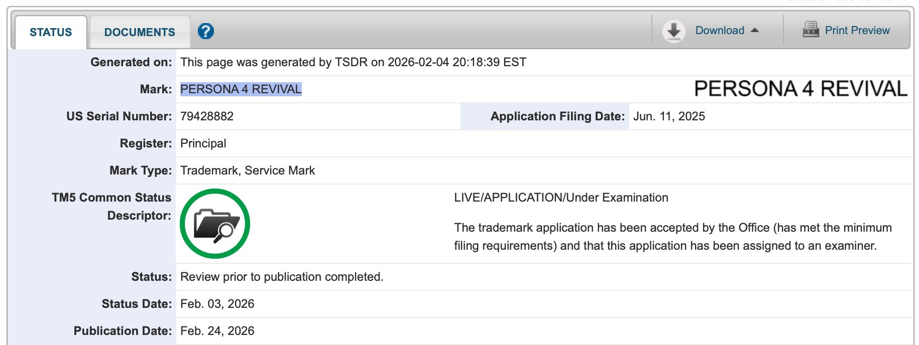Click the 'Application Filing Date:' label
Viewport: 919px width, 345px height.
[557, 116]
